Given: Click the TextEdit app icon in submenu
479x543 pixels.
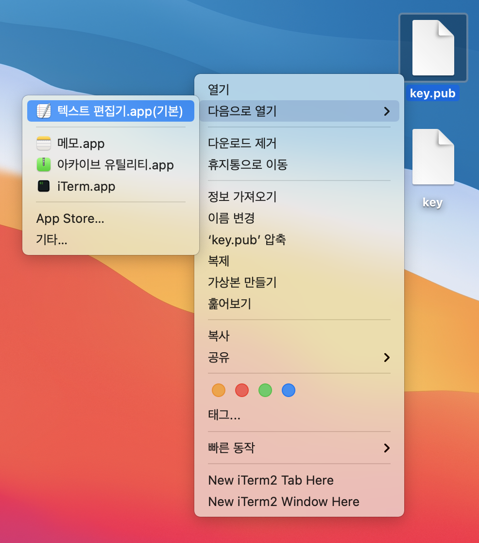Looking at the screenshot, I should (x=44, y=111).
